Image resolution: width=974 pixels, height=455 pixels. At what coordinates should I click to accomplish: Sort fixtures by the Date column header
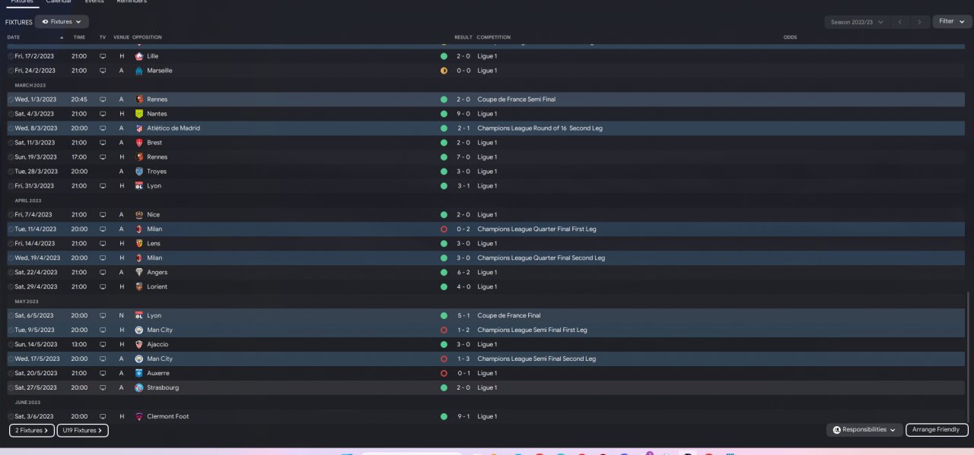(x=14, y=37)
